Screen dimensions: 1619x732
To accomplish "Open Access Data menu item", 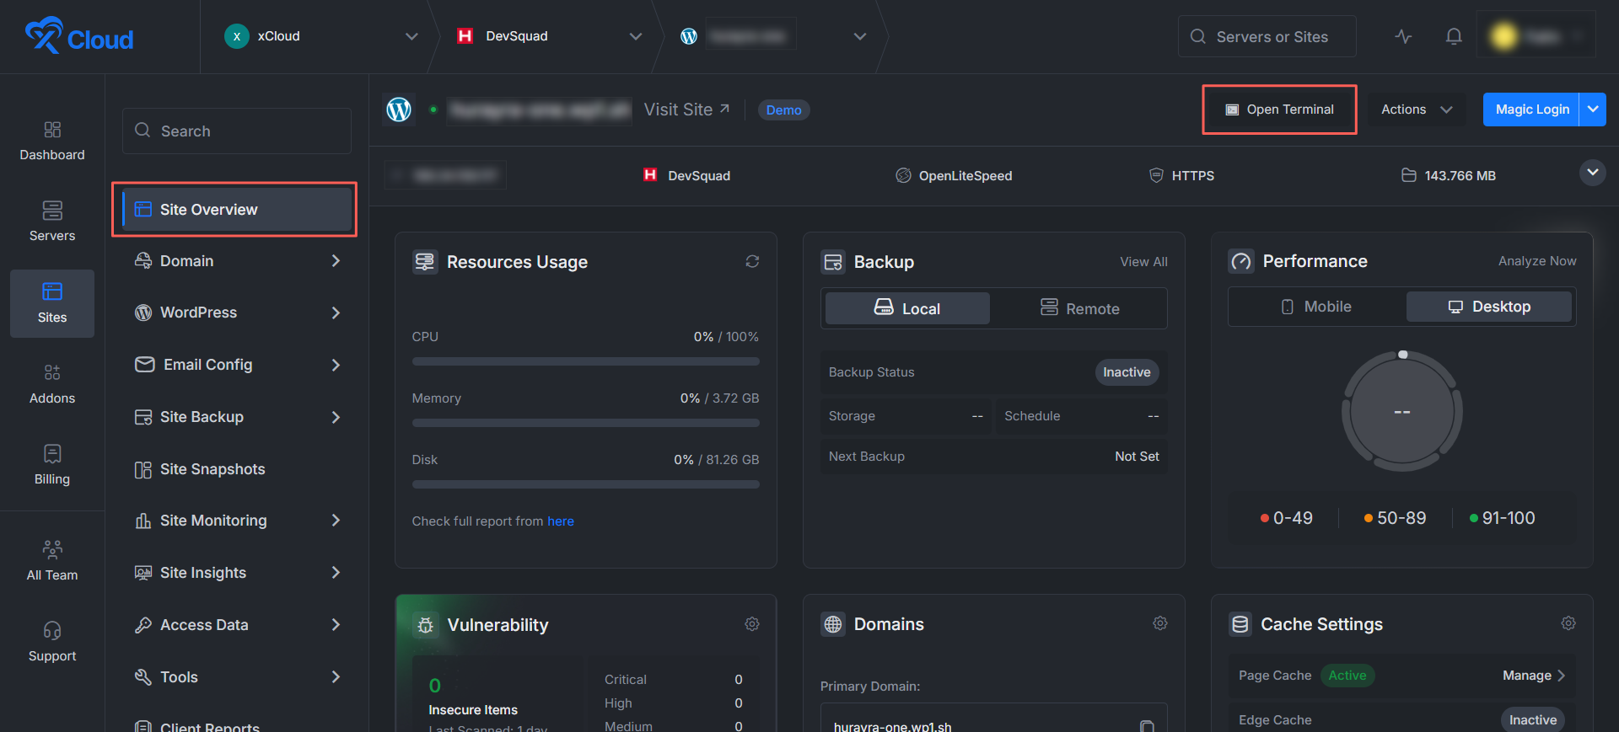I will pyautogui.click(x=236, y=625).
